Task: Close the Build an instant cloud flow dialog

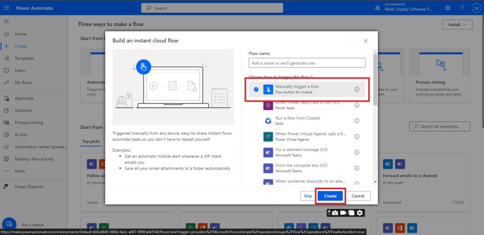Action: click(365, 41)
